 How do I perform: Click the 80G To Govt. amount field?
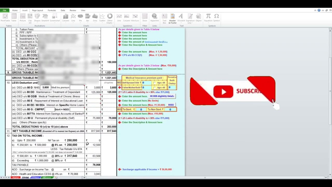click(x=141, y=110)
